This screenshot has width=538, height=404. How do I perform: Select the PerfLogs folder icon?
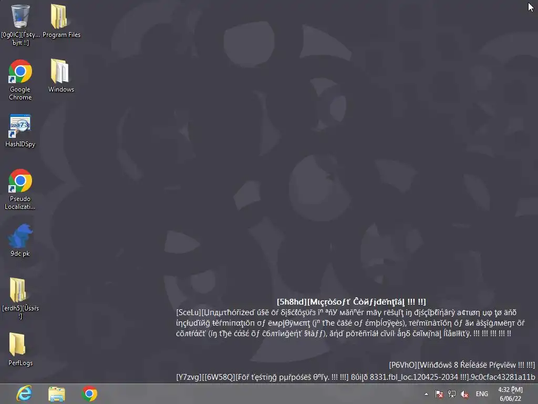17,344
